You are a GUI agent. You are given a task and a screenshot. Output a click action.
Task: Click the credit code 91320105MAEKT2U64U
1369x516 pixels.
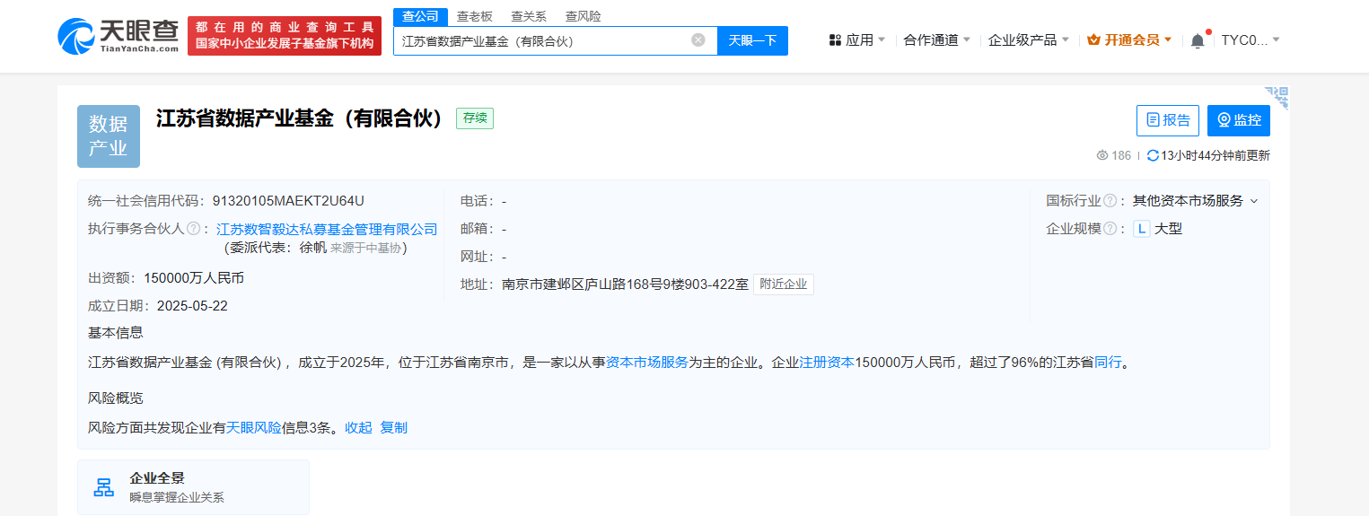click(288, 201)
